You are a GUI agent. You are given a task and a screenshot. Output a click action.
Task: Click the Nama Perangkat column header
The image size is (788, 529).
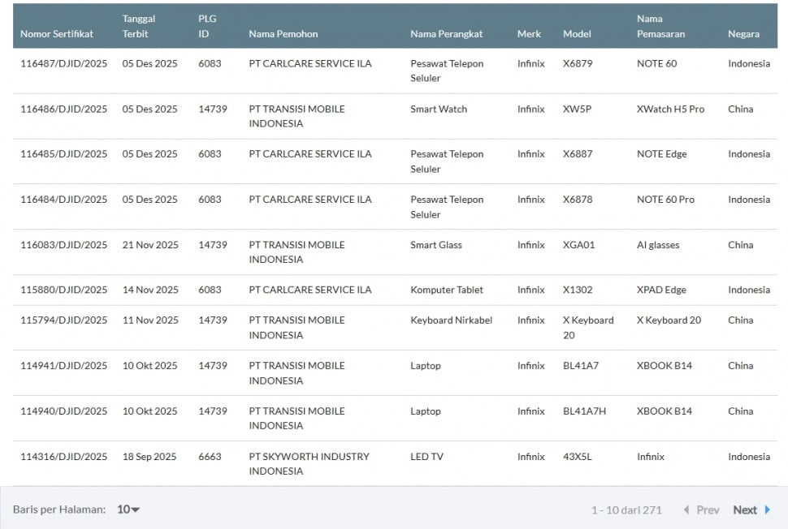[447, 34]
